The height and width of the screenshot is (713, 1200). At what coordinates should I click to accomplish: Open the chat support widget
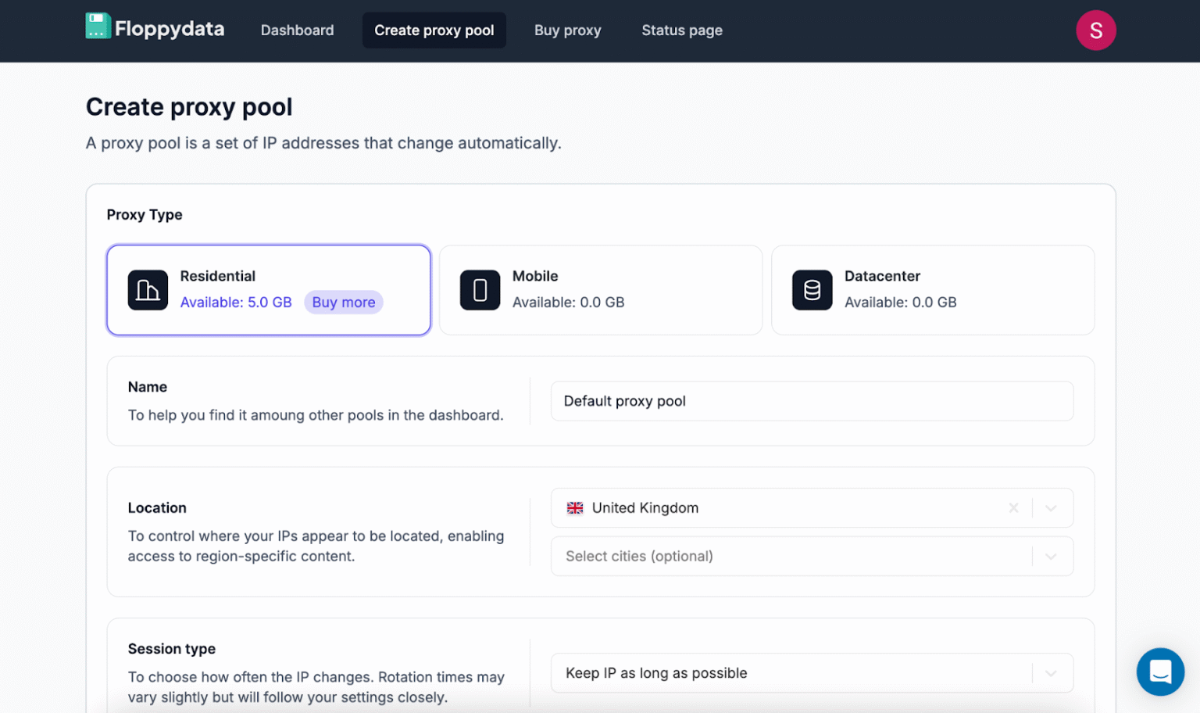(1159, 672)
